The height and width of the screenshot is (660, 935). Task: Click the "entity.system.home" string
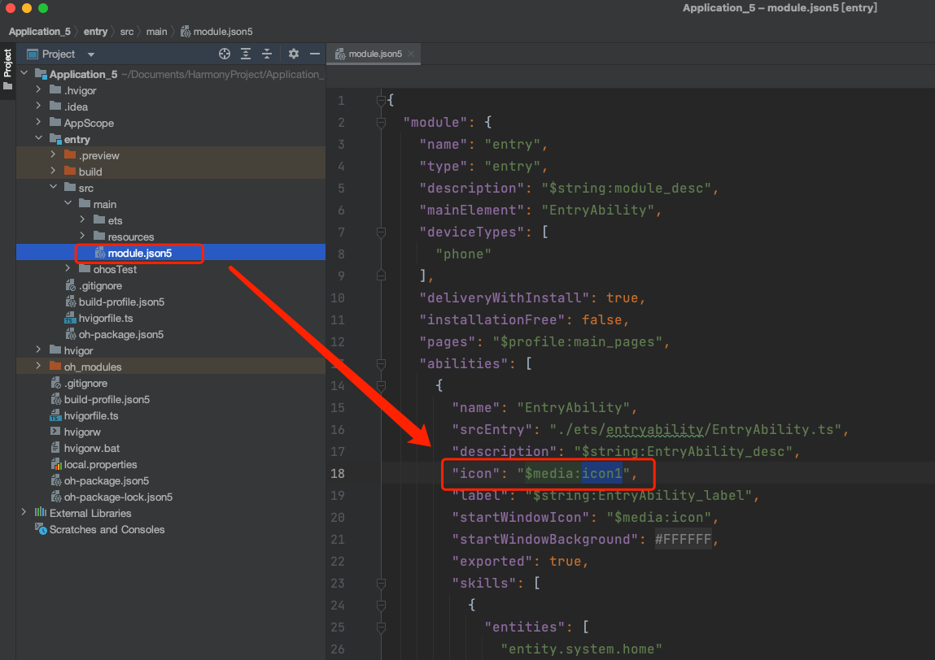(x=581, y=649)
